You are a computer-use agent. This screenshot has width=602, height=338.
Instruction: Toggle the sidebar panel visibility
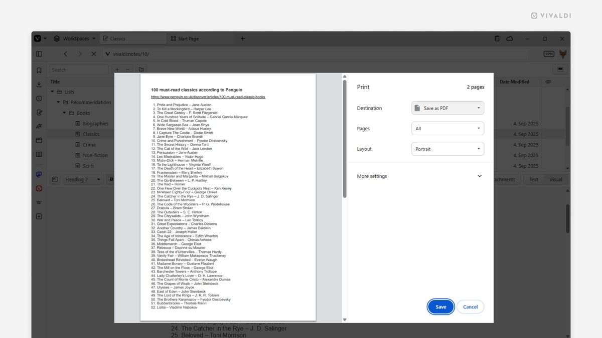click(39, 54)
